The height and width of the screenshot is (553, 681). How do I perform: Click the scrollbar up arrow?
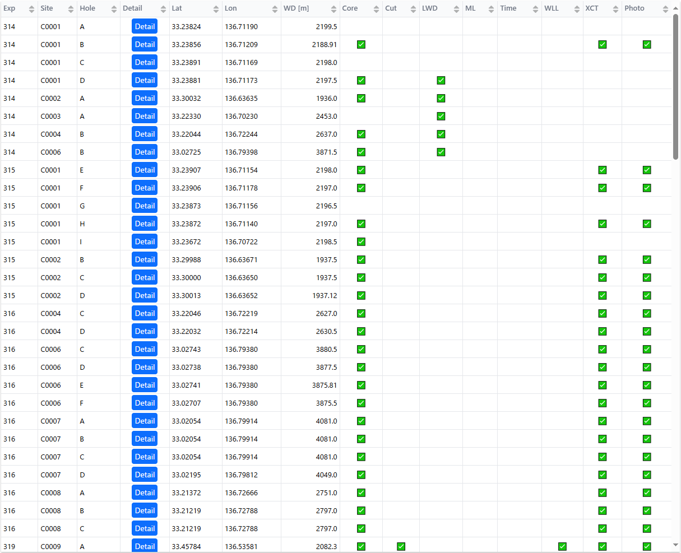675,8
